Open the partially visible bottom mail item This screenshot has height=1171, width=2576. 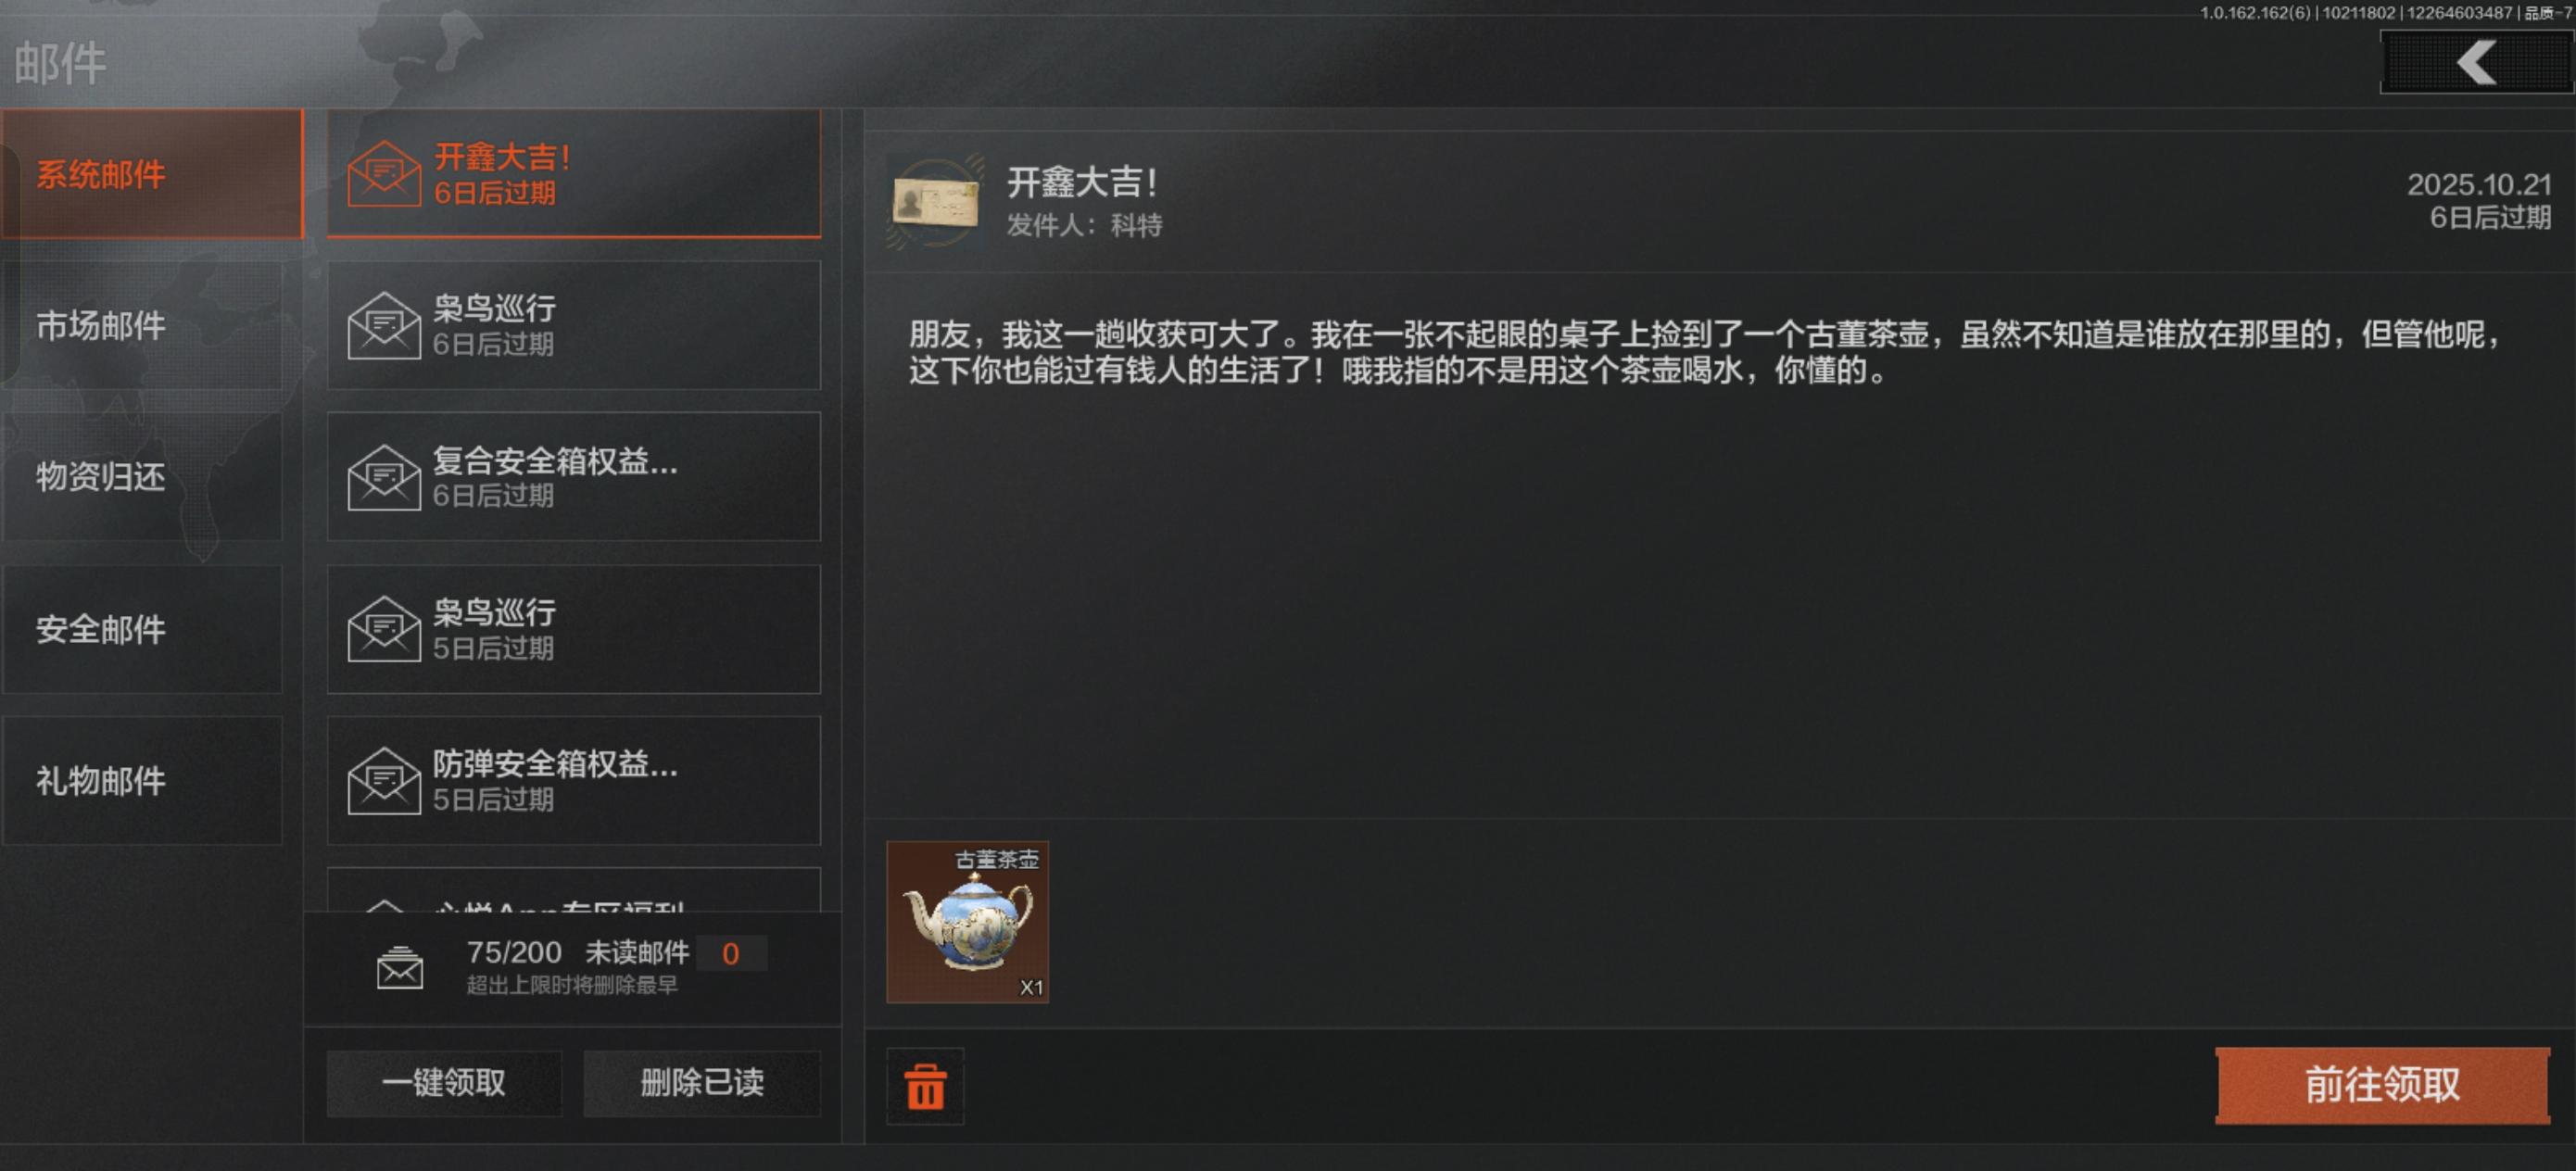click(x=574, y=890)
